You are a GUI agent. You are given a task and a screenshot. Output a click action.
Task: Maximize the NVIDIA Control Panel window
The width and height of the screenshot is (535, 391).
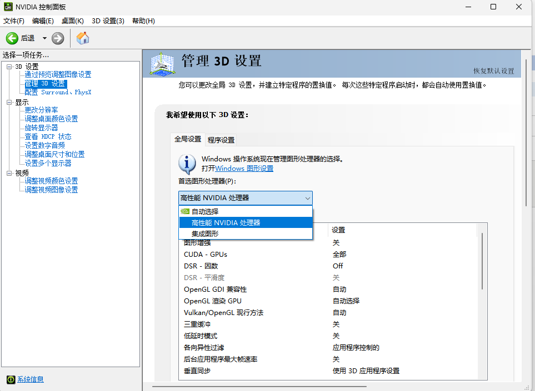[493, 7]
